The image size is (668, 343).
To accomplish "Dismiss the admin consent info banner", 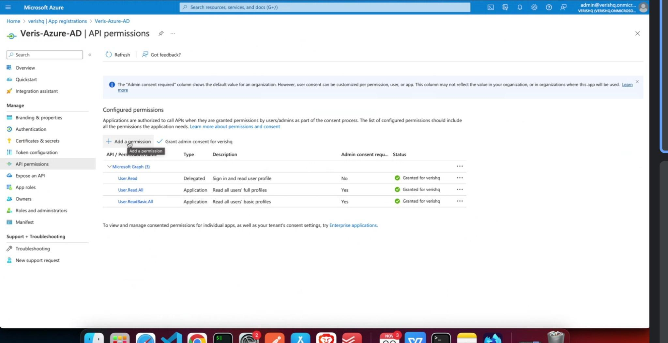I will pyautogui.click(x=637, y=82).
